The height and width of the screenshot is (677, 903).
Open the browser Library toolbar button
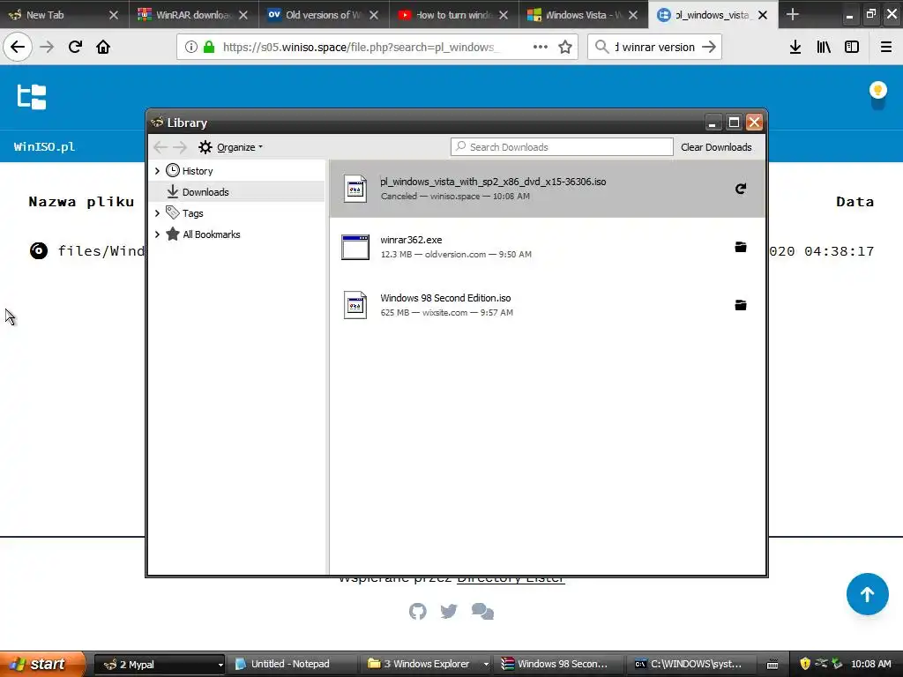coord(824,47)
